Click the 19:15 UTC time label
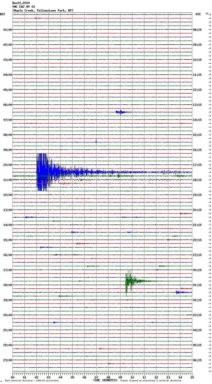This screenshot has height=384, width=212. 197,195
